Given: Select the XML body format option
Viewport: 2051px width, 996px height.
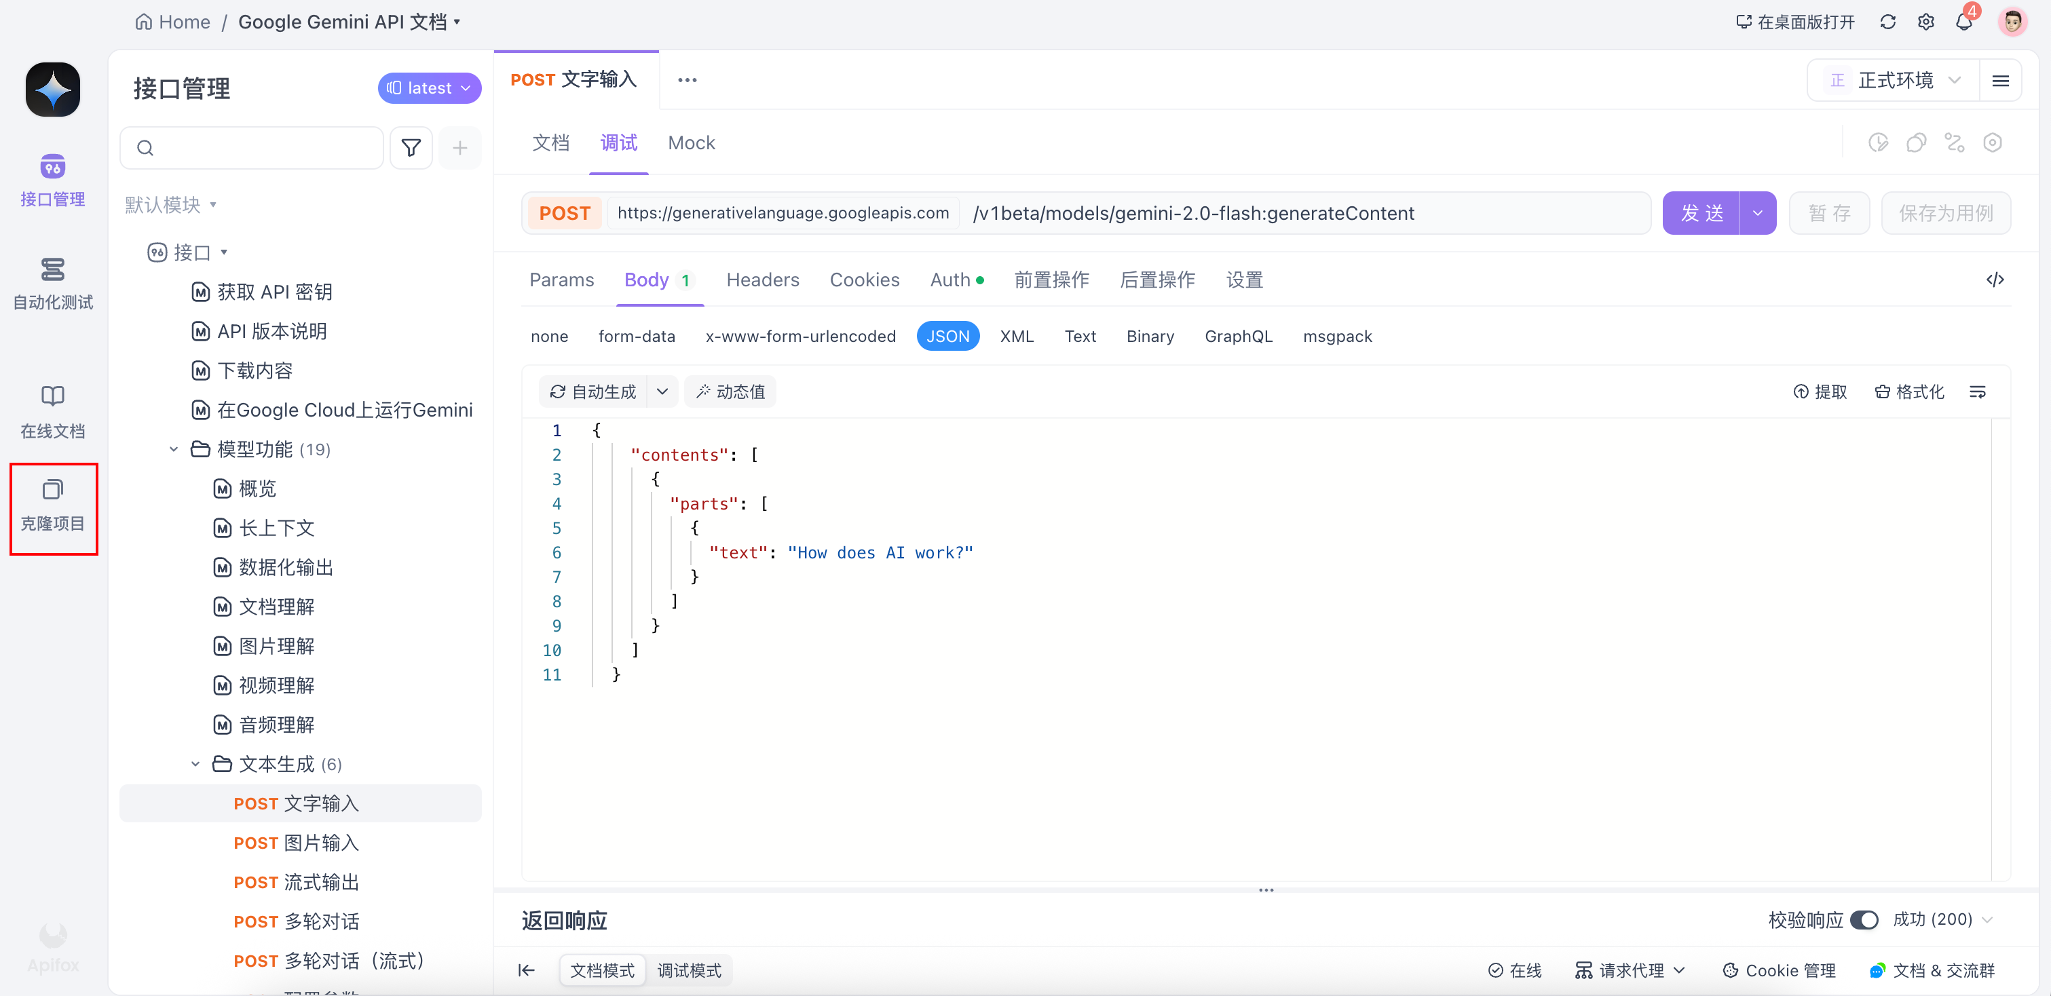Looking at the screenshot, I should pyautogui.click(x=1017, y=336).
